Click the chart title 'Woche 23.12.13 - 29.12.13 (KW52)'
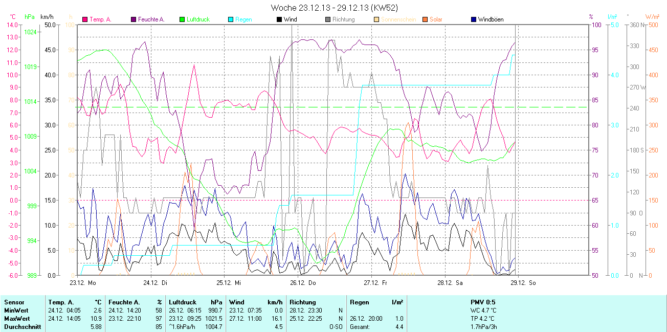Viewport: 667px width, 332px height. pos(335,8)
